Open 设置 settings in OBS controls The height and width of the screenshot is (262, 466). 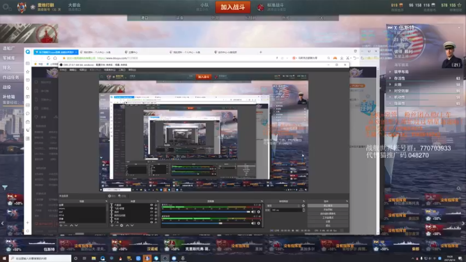(328, 222)
